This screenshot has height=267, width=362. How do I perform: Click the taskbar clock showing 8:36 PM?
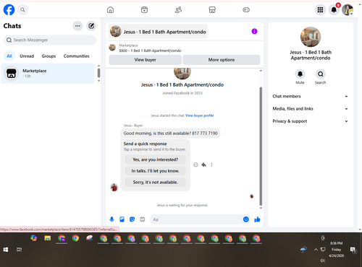[x=336, y=250]
